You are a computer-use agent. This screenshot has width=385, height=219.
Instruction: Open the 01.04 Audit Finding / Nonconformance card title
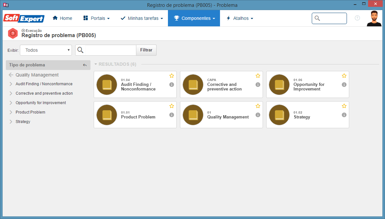pyautogui.click(x=138, y=87)
